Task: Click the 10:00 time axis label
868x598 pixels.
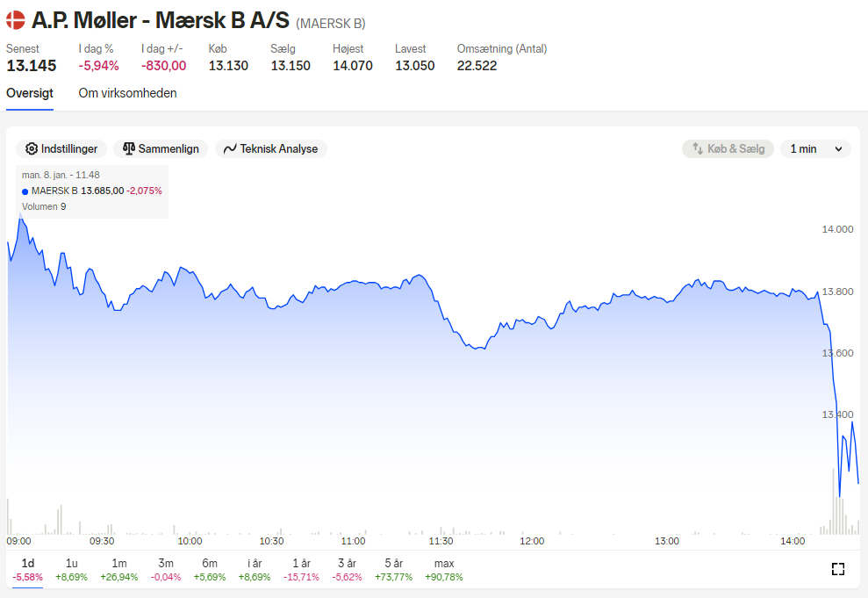Action: coord(190,541)
